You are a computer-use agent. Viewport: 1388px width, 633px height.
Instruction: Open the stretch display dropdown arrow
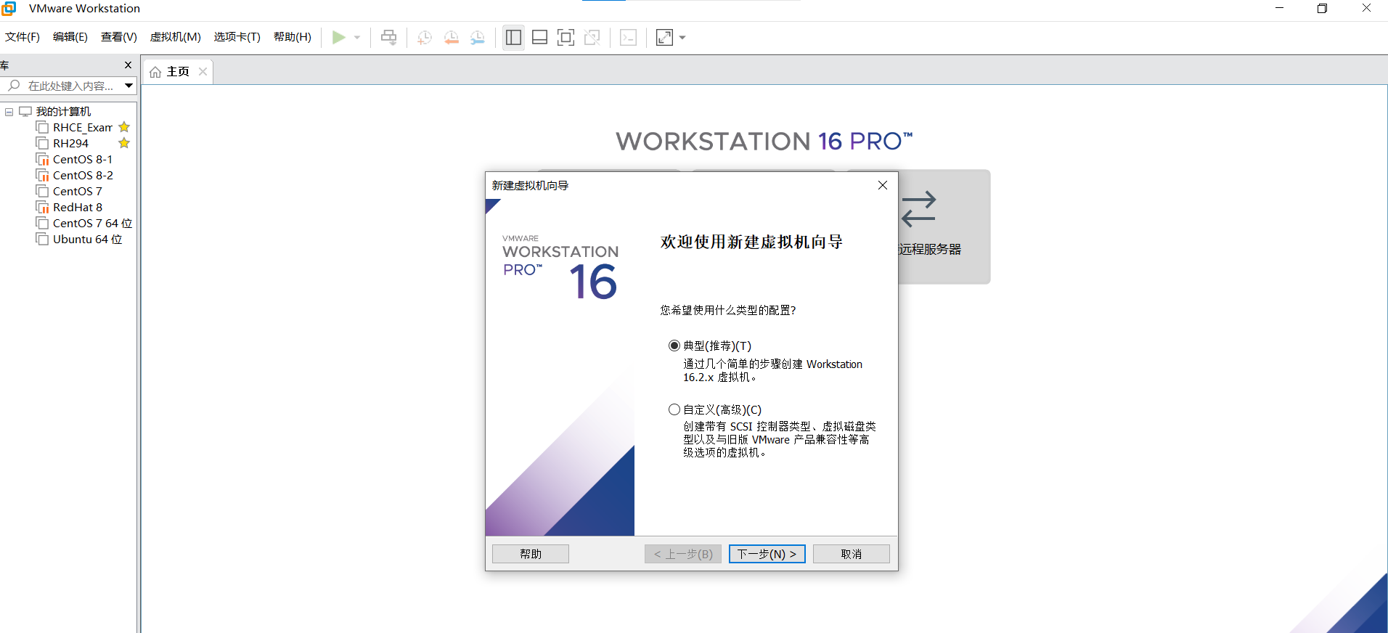pos(682,38)
